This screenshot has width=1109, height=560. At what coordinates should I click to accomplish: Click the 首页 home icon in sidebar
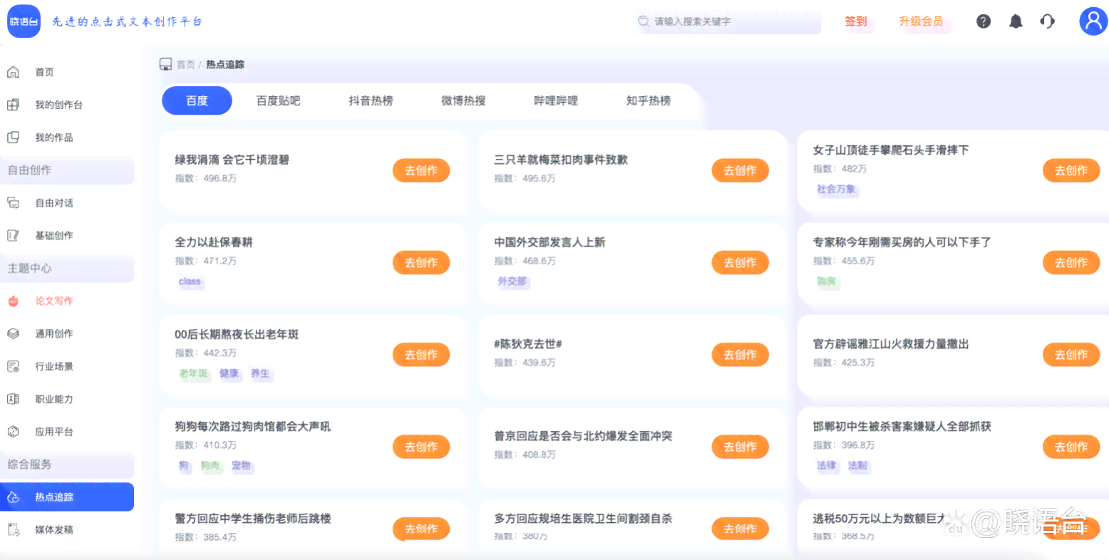pos(13,72)
